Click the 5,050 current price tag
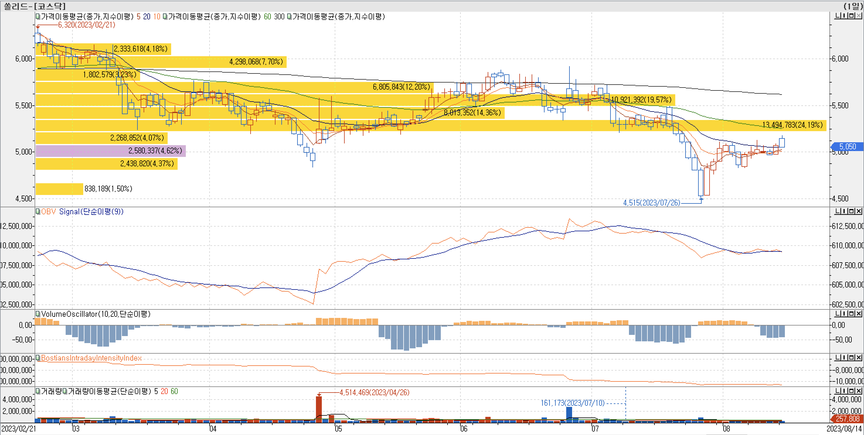 [x=847, y=146]
